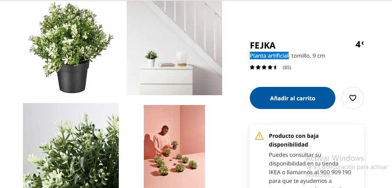Click the low availability warning triangle icon
The width and height of the screenshot is (392, 188).
[259, 136]
